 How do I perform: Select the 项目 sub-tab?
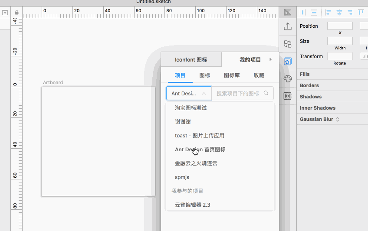[180, 75]
